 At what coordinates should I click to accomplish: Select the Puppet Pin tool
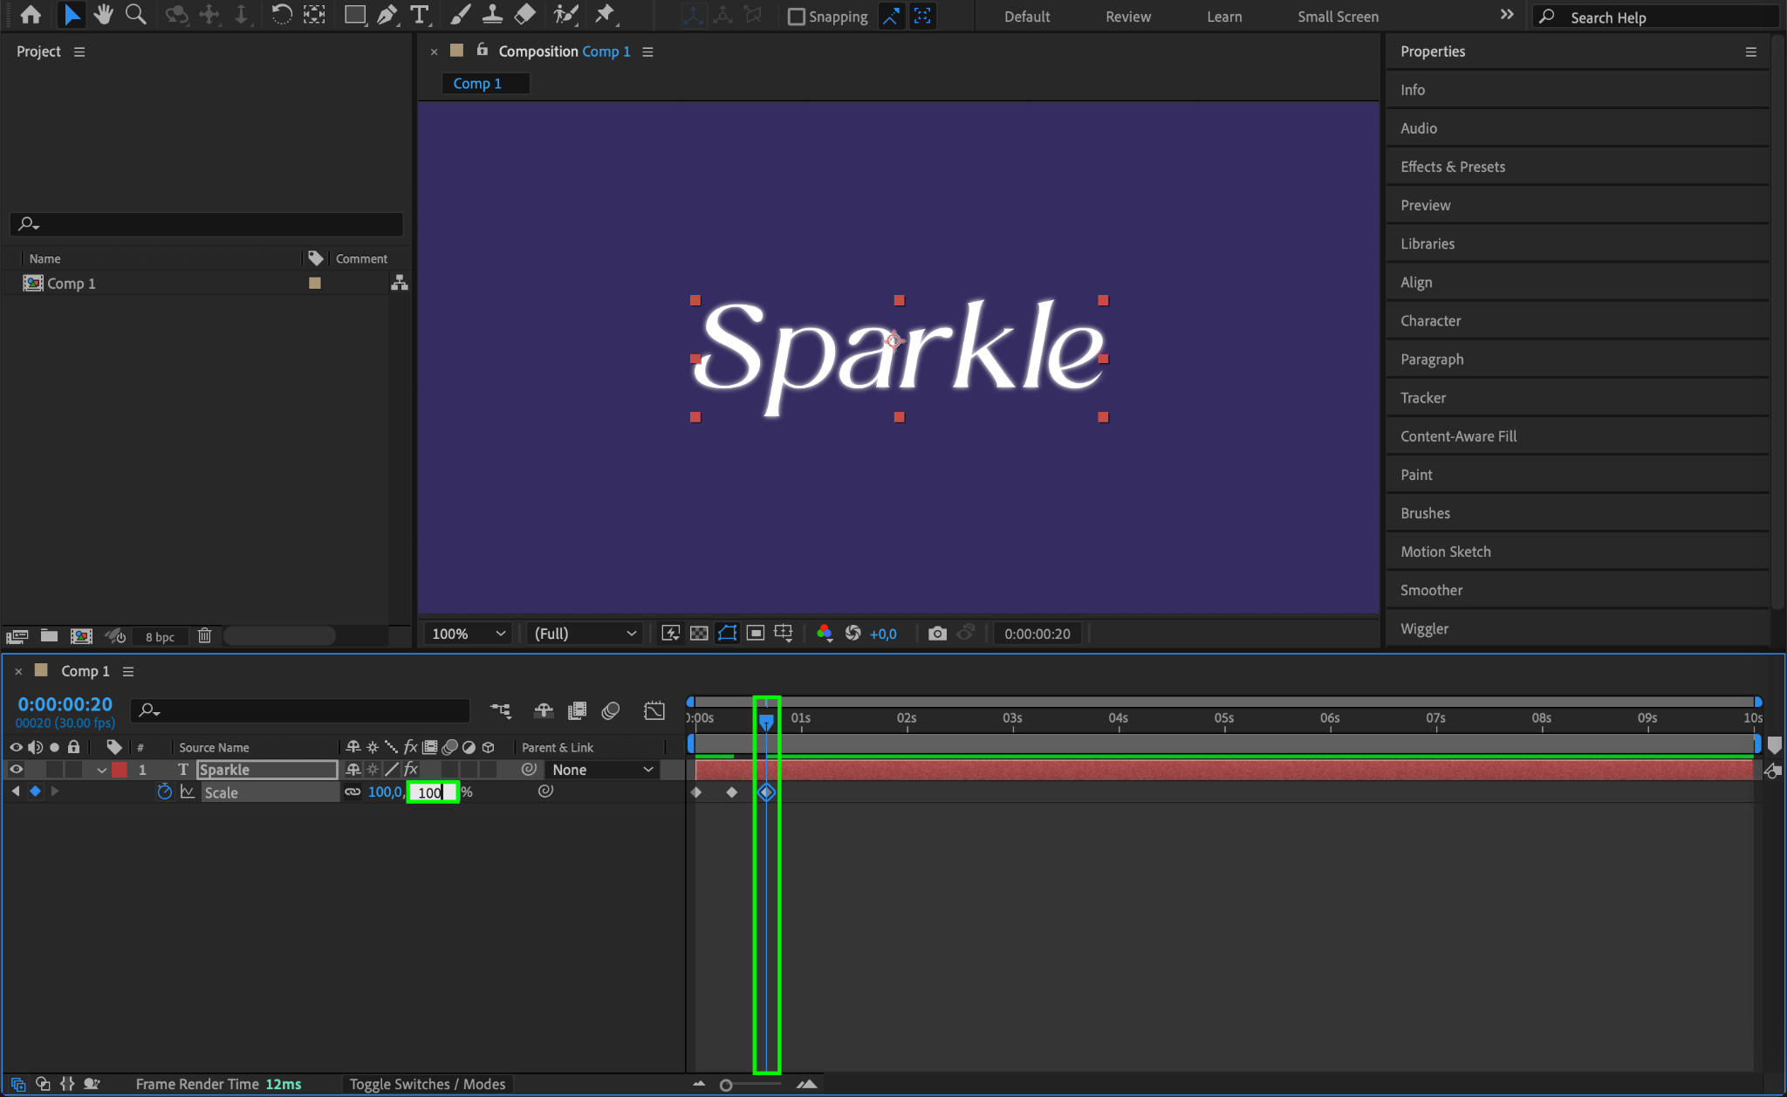[604, 15]
